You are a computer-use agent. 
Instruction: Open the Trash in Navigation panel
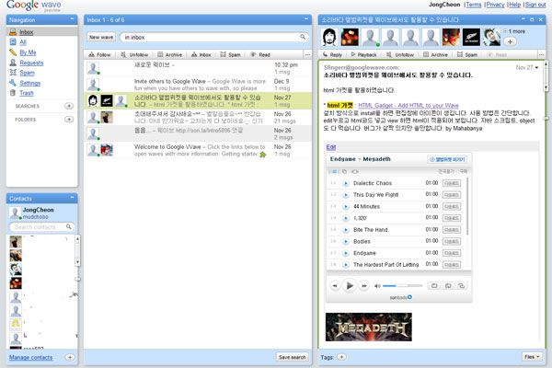click(x=27, y=93)
